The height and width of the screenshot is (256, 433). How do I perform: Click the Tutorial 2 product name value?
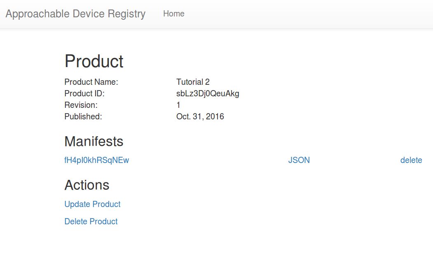pyautogui.click(x=193, y=82)
